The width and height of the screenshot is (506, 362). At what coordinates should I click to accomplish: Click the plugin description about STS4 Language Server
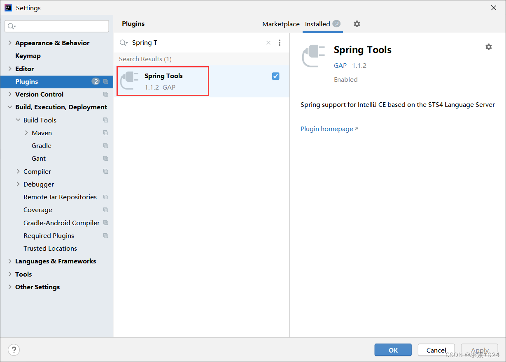click(x=398, y=105)
